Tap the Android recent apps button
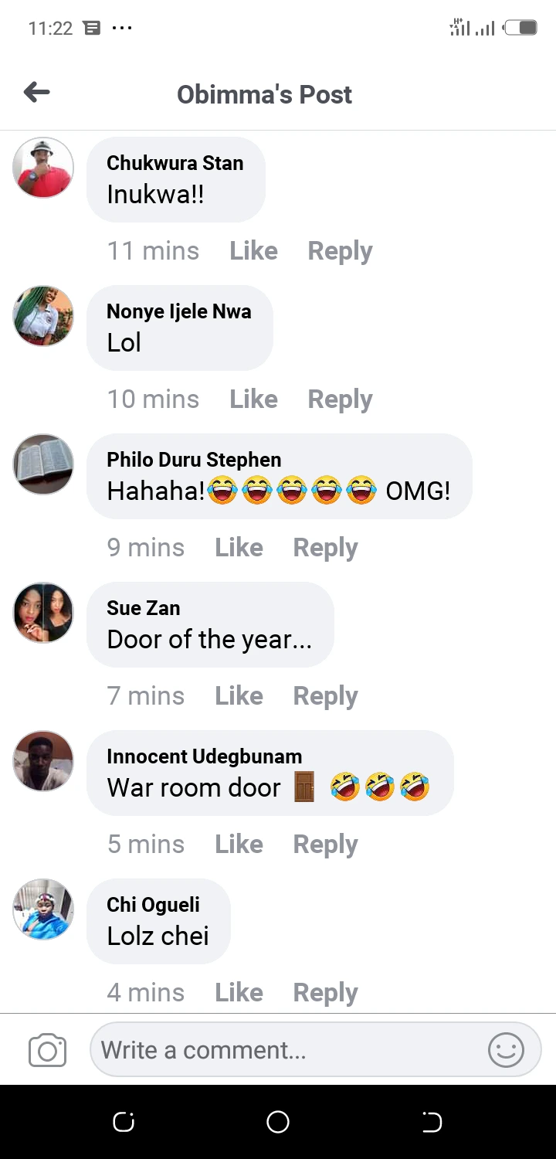 click(124, 1122)
